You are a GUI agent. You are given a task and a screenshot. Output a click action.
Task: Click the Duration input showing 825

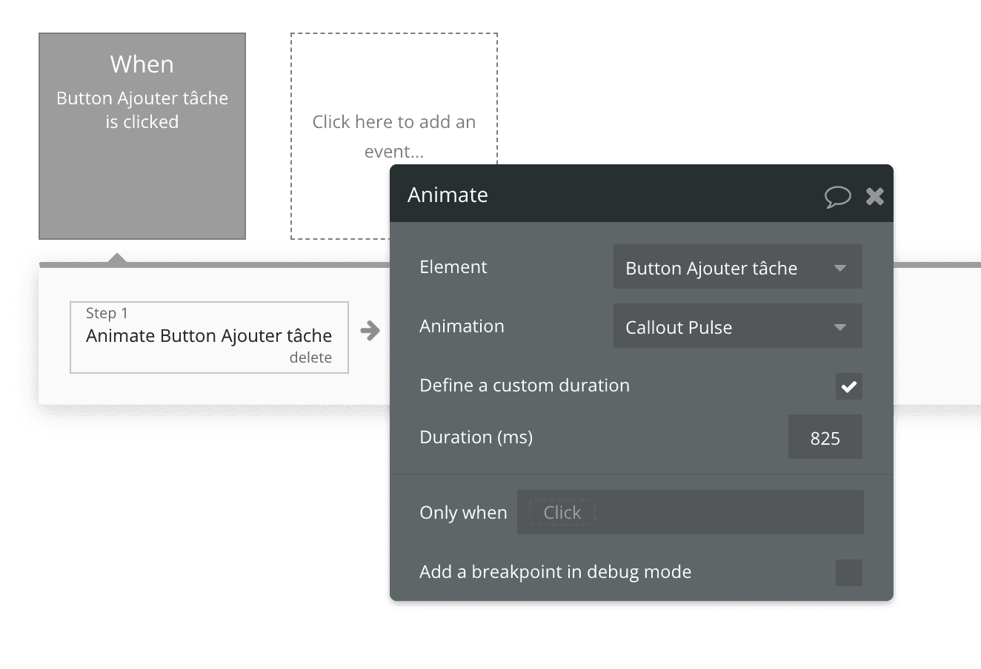pyautogui.click(x=825, y=437)
